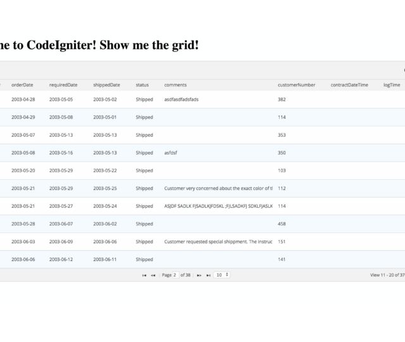
Task: Click the page number input field
Action: [x=176, y=275]
